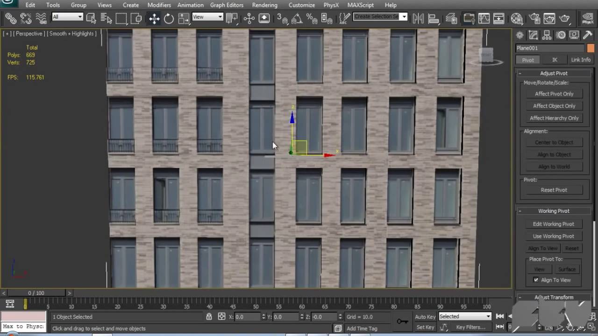The height and width of the screenshot is (336, 598).
Task: Click Affect Hierarchy Only button
Action: (x=554, y=118)
